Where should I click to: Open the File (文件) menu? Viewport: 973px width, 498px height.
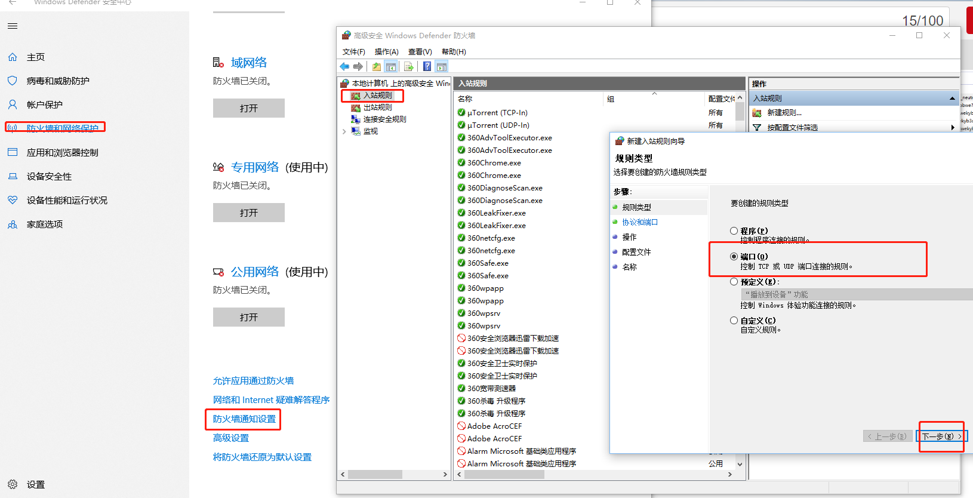click(x=354, y=52)
